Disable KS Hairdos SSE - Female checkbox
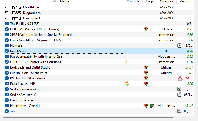The height and width of the screenshot is (121, 198). pyautogui.click(x=7, y=78)
